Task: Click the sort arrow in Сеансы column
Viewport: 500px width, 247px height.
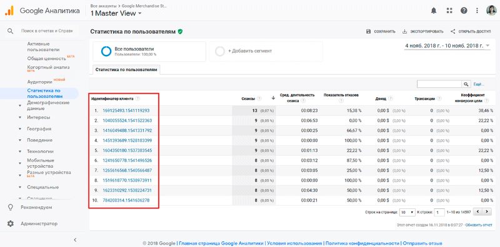Action: 273,98
